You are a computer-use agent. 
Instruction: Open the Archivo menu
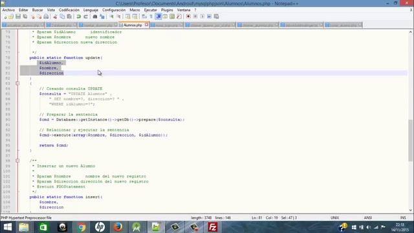8,10
